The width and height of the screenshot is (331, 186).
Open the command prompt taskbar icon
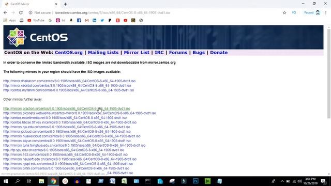pyautogui.click(x=148, y=181)
